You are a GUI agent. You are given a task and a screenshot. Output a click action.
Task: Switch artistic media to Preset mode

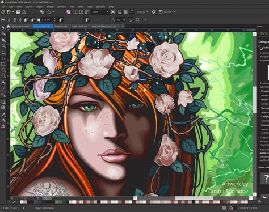[3, 20]
